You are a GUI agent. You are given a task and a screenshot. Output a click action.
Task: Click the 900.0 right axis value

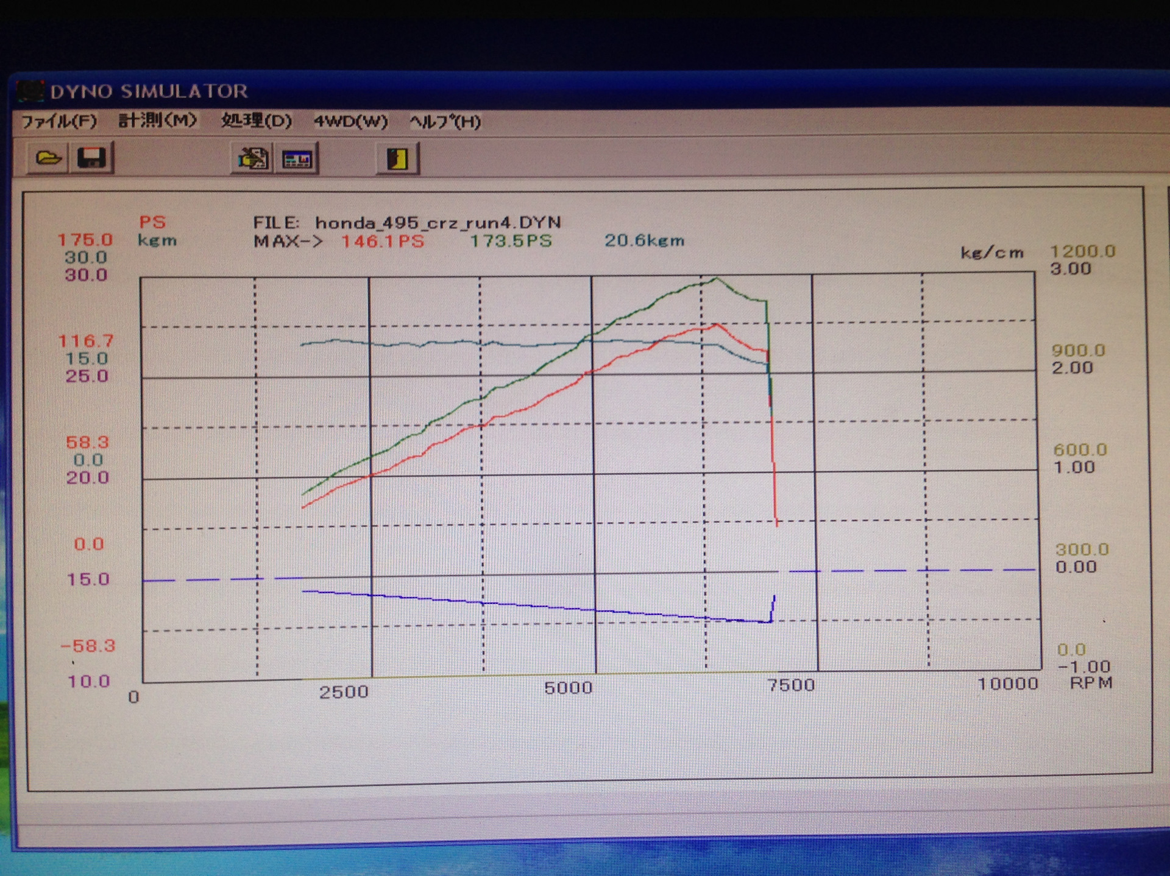1078,350
